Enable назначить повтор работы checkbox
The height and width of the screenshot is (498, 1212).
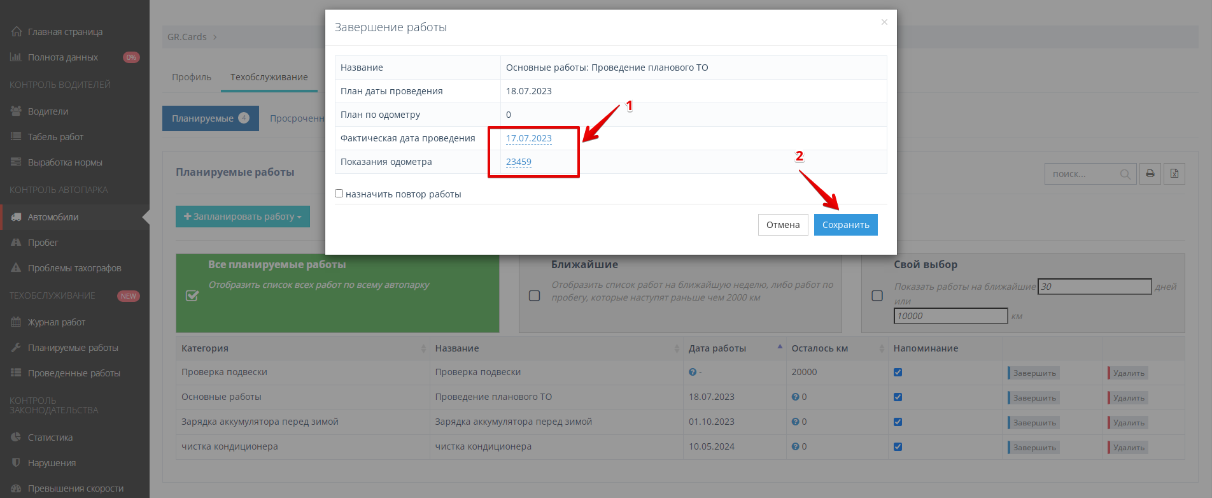(x=339, y=194)
